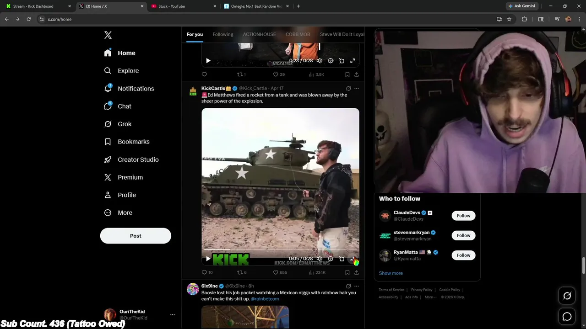This screenshot has height=329, width=586.
Task: View analytics for the 3.9K views post
Action: [x=316, y=74]
